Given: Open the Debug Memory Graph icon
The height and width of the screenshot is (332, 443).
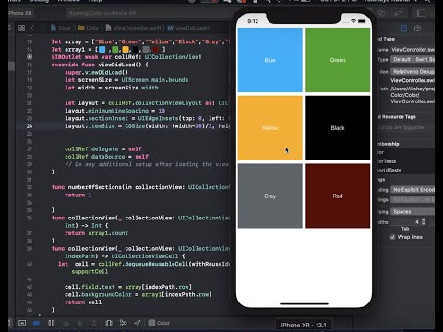Looking at the screenshot, I should click(123, 323).
